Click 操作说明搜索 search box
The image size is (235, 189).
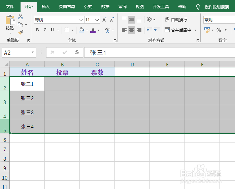pos(217,7)
